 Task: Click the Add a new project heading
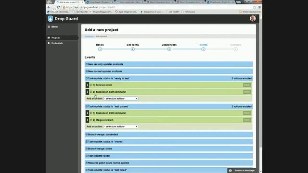[102, 30]
